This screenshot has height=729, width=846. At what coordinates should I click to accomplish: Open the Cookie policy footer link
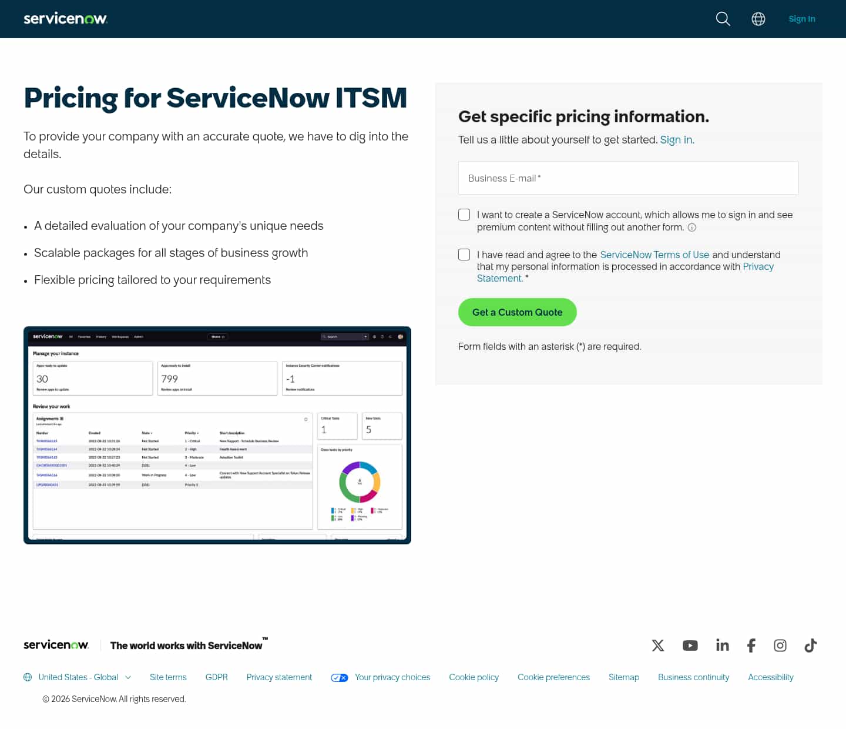(474, 677)
